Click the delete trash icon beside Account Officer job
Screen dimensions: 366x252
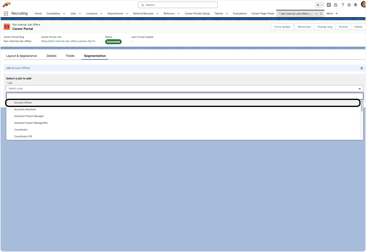[x=362, y=68]
